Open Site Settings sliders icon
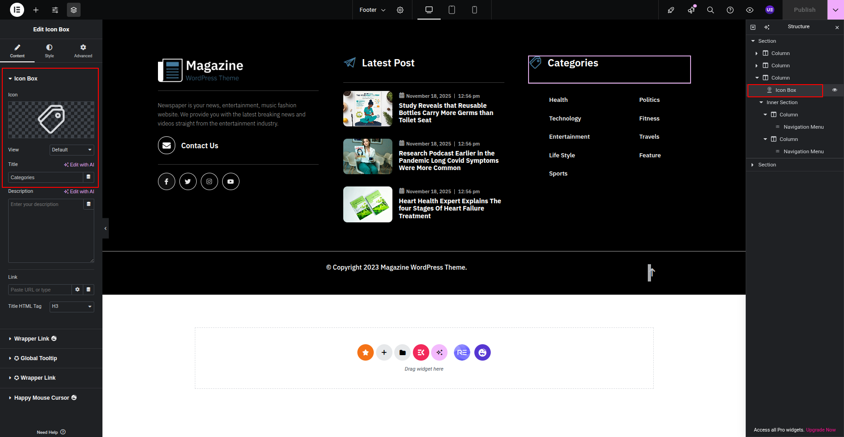This screenshot has height=437, width=844. coord(55,10)
